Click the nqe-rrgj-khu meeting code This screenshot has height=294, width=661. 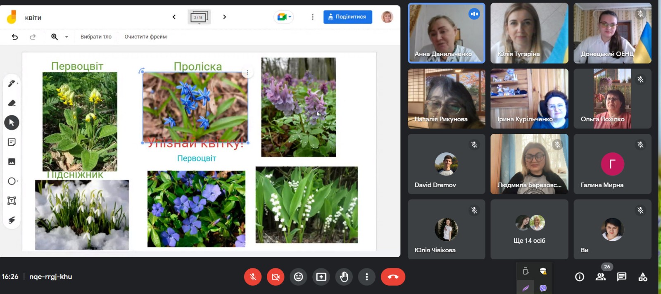click(50, 277)
